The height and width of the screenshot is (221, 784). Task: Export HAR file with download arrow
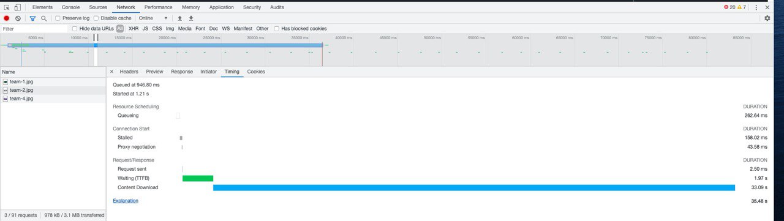click(190, 18)
